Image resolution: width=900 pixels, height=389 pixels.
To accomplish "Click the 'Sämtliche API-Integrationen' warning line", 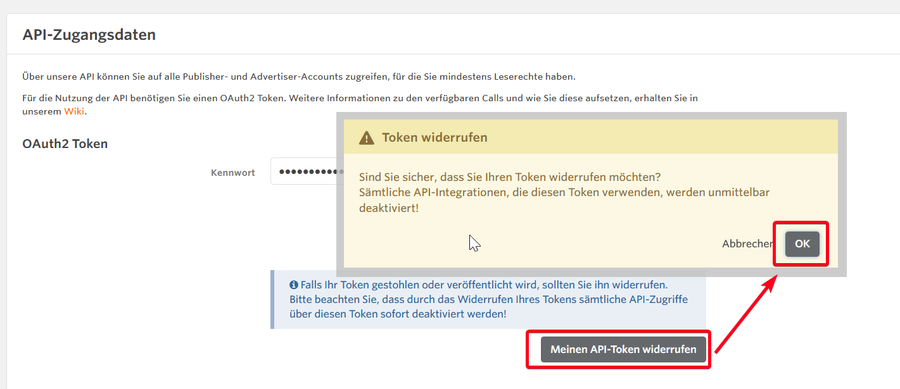I will click(x=564, y=192).
